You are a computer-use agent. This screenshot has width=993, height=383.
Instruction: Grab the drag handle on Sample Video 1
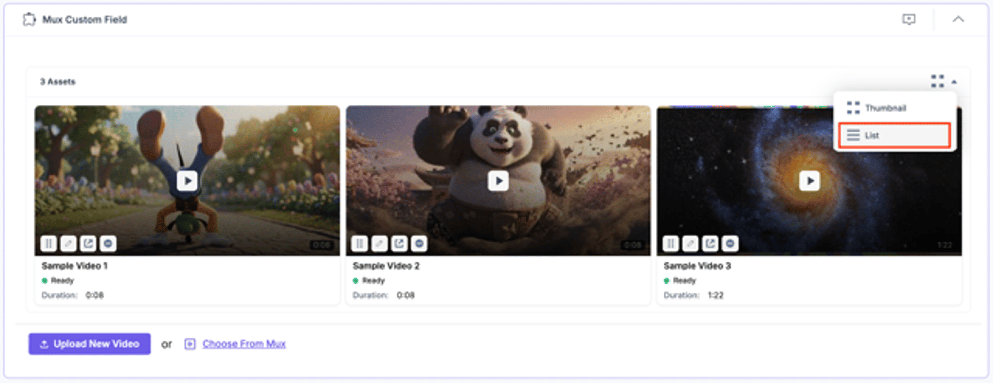tap(49, 243)
